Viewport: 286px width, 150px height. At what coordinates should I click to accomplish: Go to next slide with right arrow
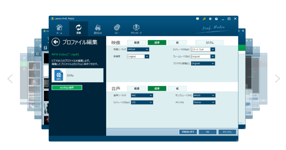(x=277, y=79)
